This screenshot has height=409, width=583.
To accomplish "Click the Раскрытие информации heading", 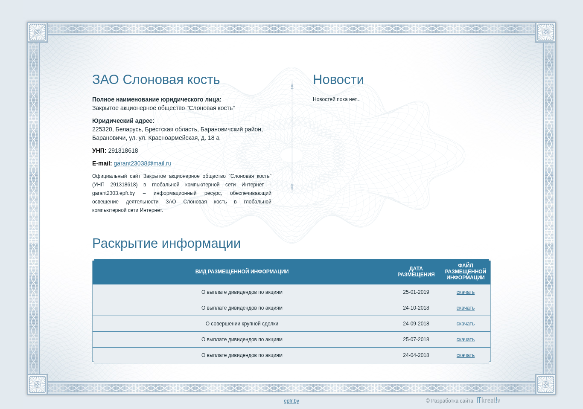I will coord(166,244).
